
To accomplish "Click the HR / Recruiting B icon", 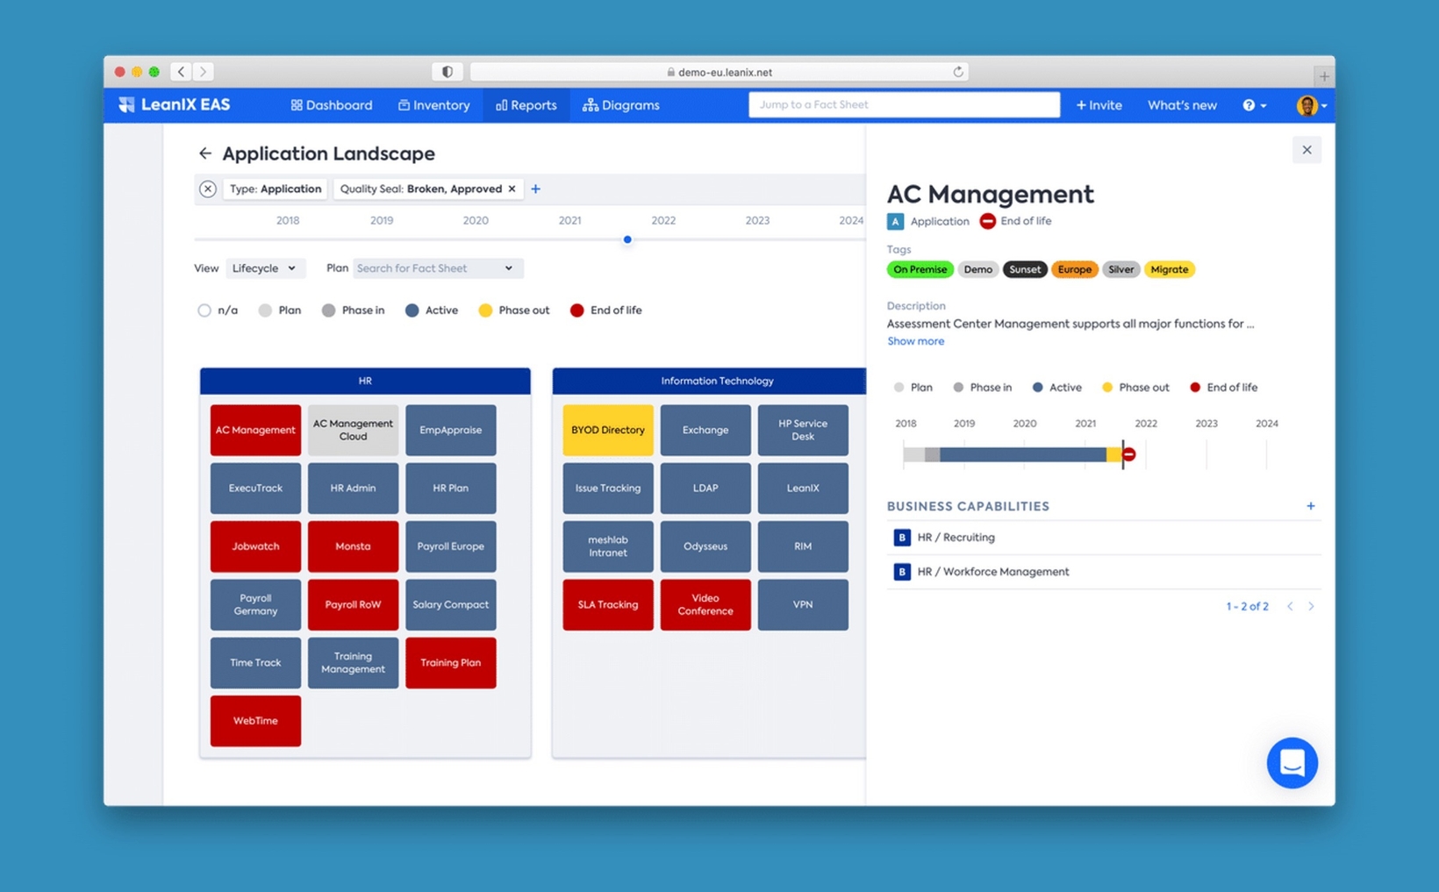I will 901,538.
